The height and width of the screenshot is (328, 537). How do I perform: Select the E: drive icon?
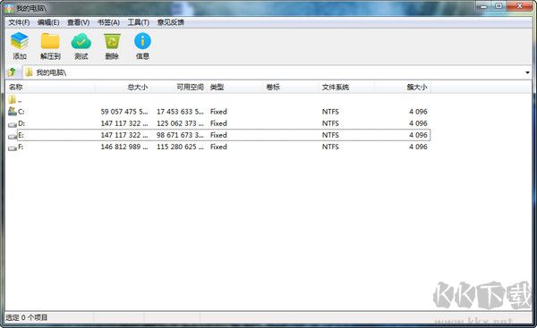(x=13, y=136)
